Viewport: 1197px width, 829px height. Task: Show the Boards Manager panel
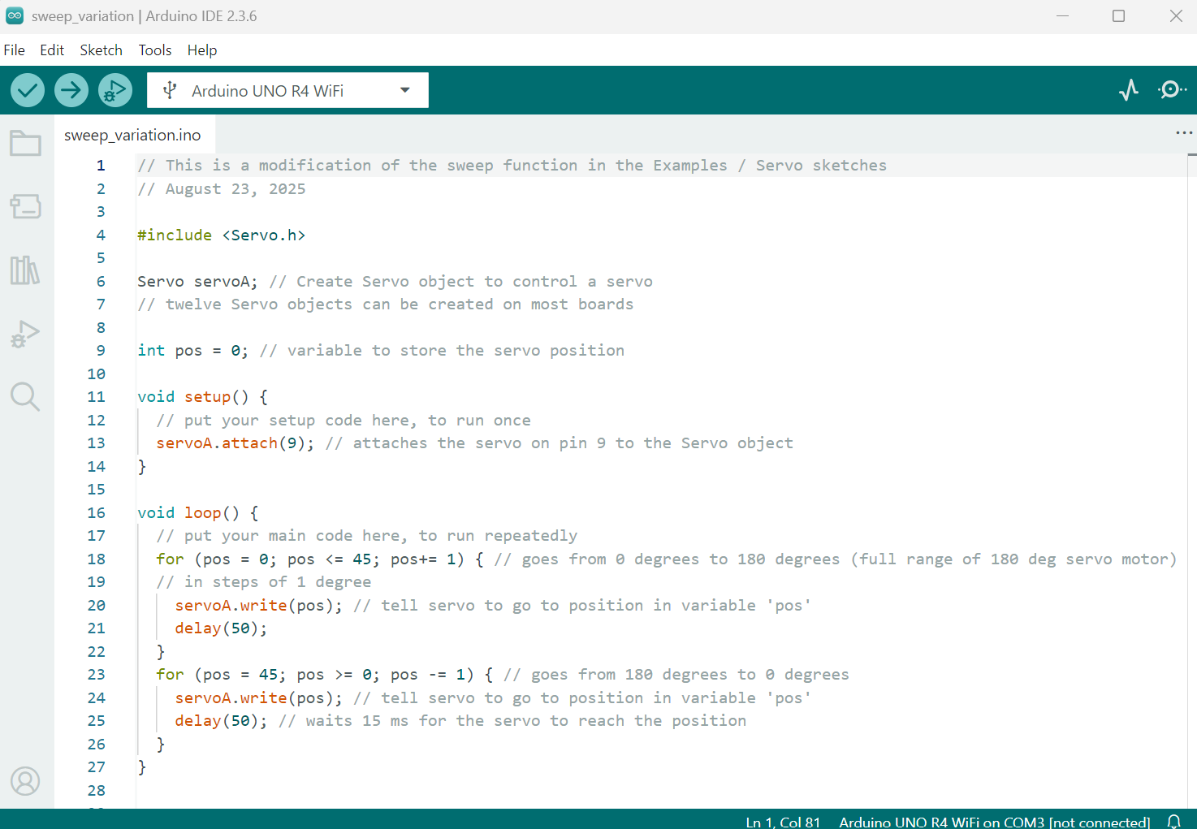click(25, 206)
